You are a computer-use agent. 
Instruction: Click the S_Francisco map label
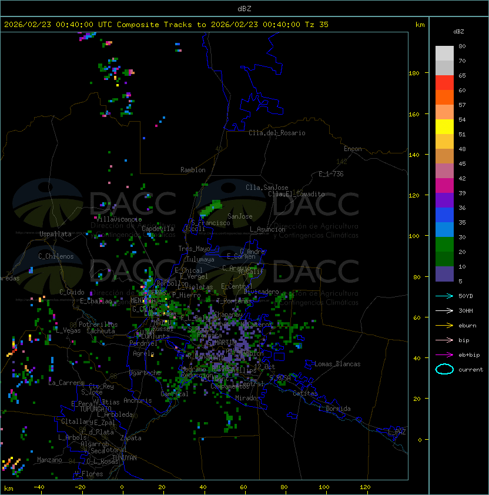click(210, 223)
